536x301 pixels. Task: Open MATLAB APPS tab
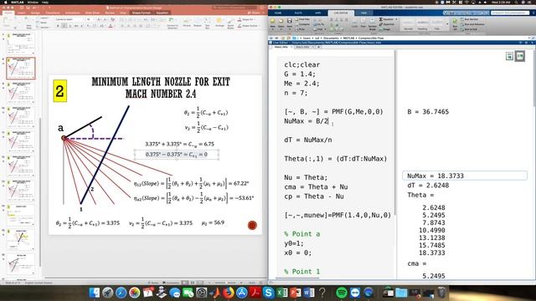coord(318,13)
